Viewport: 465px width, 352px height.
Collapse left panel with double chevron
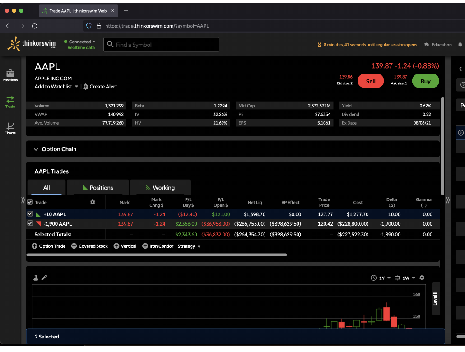(x=23, y=200)
